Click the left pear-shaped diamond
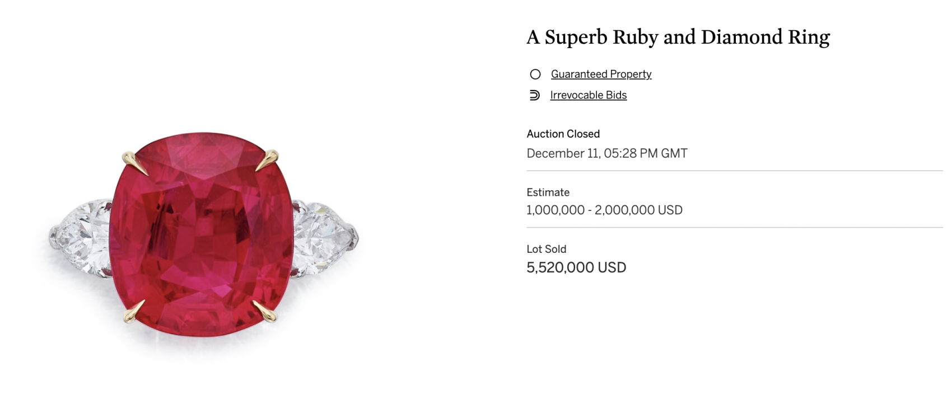Image resolution: width=952 pixels, height=395 pixels. point(81,237)
